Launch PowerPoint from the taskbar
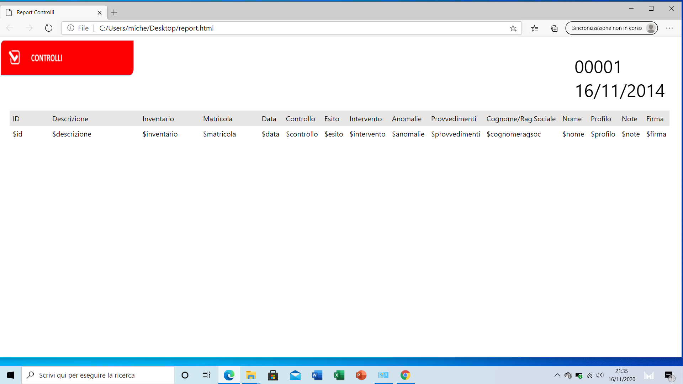683x384 pixels. (361, 375)
